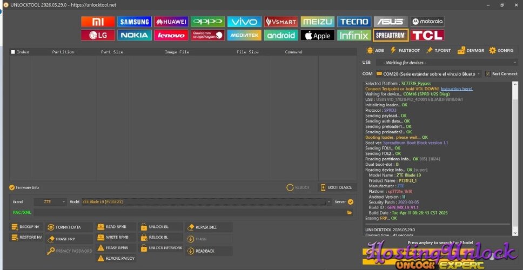Open the COM port dropdown
This screenshot has width=523, height=270.
coord(428,73)
